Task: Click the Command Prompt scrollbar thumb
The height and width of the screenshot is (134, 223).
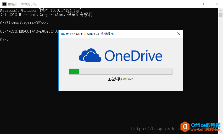Action: coord(220,15)
